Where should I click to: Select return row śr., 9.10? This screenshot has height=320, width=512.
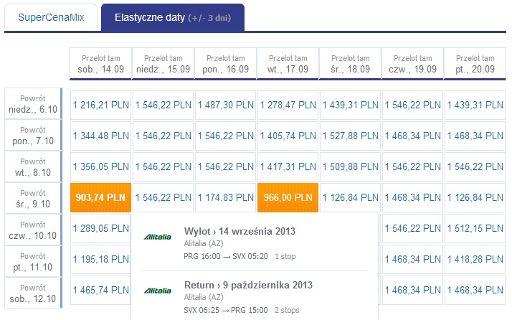coord(33,199)
